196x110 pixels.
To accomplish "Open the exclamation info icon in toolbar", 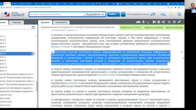I will (174, 22).
